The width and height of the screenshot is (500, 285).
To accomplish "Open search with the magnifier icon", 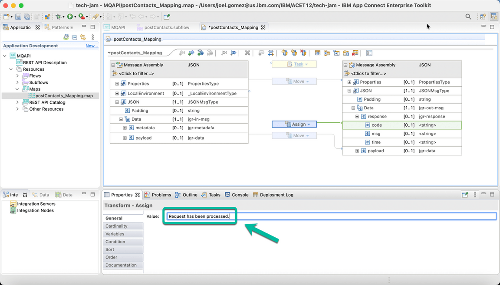I will point(468,16).
